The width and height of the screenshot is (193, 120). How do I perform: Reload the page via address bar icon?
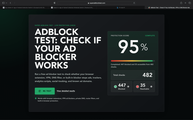tap(134, 3)
